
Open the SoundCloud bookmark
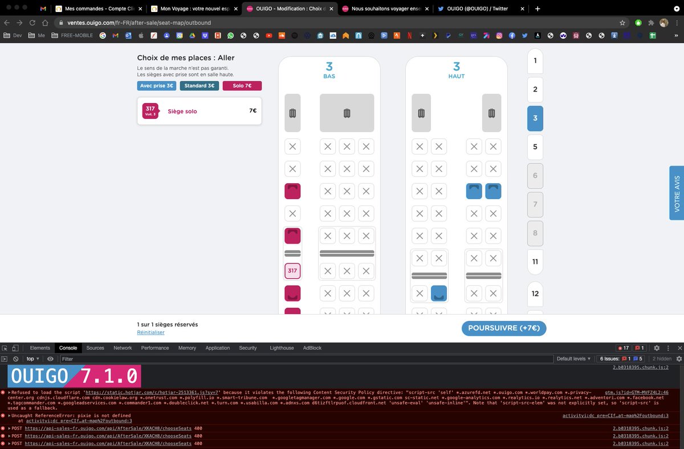(282, 35)
